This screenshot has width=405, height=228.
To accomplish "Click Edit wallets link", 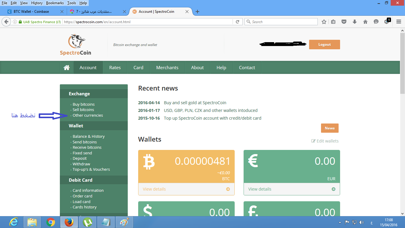I will click(325, 141).
